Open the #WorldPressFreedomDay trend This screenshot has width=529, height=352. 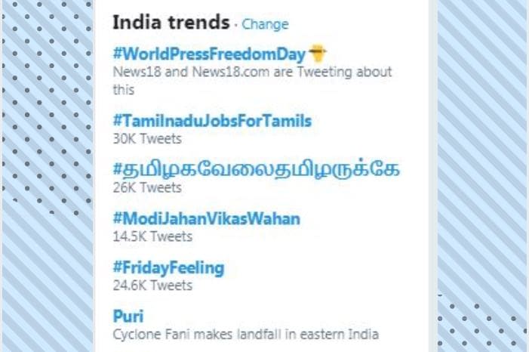(x=209, y=54)
